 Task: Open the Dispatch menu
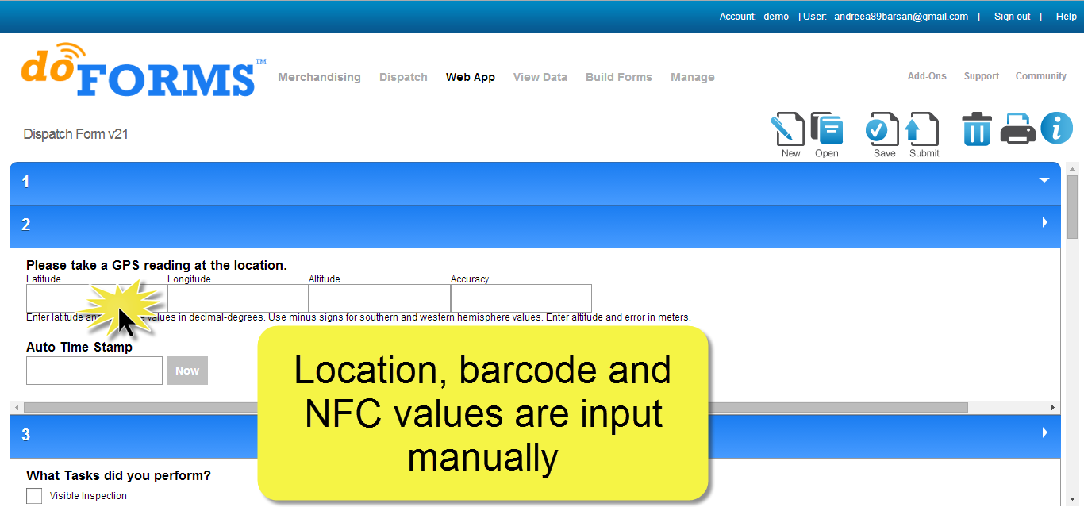[403, 77]
